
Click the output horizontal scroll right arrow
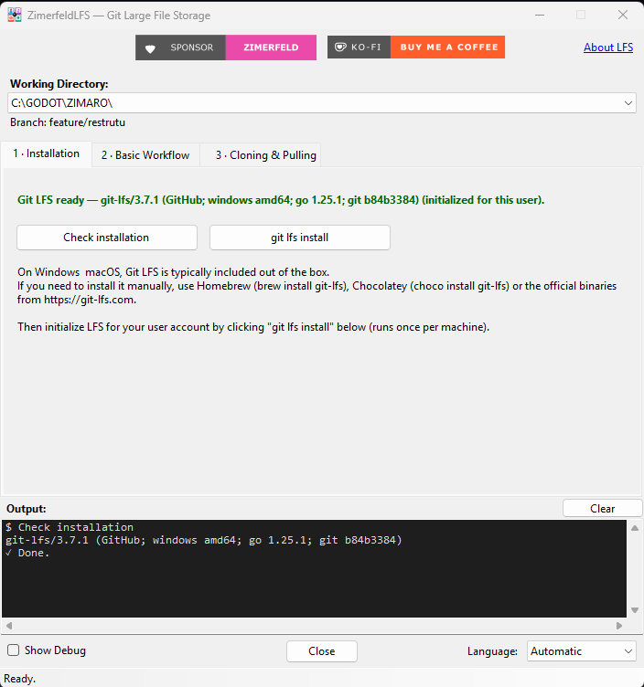tap(619, 626)
